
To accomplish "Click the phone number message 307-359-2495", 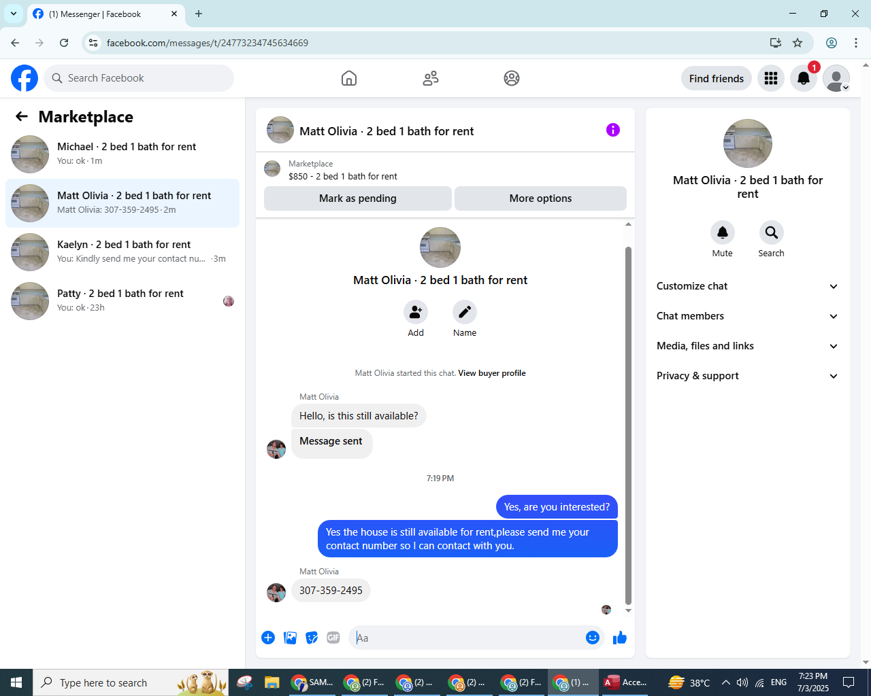I will (331, 591).
